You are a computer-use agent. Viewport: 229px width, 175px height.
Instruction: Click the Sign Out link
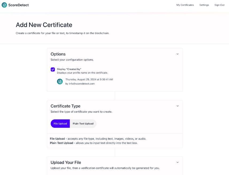[219, 5]
